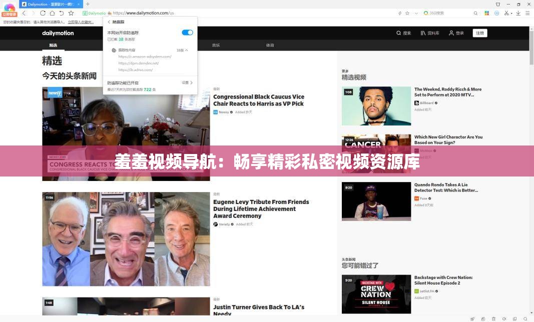Open the download manager icon
The image size is (534, 322).
pyautogui.click(x=518, y=13)
